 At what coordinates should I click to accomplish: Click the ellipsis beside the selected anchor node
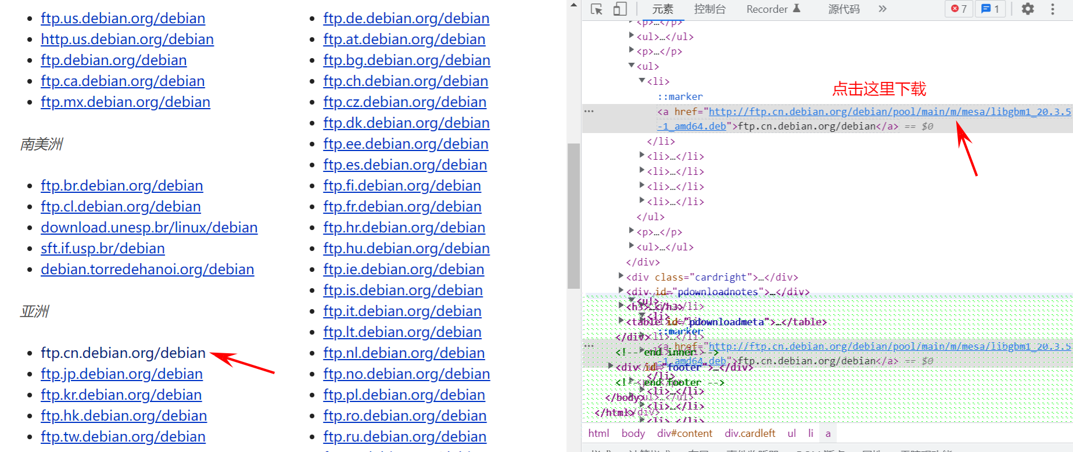coord(589,111)
